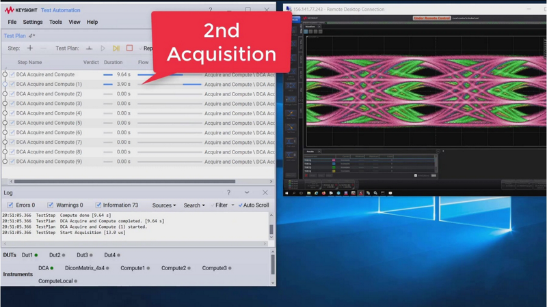Select the Compute2 instrument
This screenshot has width=547, height=307.
pos(176,268)
